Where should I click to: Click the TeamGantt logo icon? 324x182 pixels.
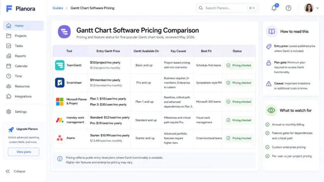click(x=60, y=65)
